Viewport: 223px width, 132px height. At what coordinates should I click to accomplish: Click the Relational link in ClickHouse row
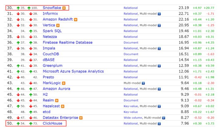point(131,123)
